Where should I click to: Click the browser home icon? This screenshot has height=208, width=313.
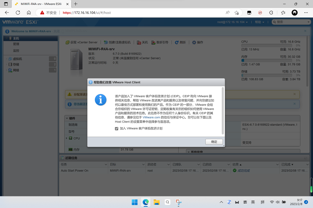coord(29,13)
